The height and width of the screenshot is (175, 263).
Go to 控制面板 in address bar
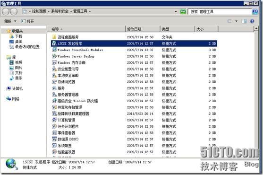pyautogui.click(x=39, y=11)
